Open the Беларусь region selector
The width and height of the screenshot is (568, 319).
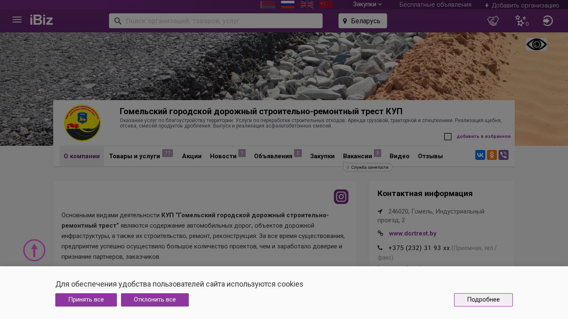click(x=363, y=21)
